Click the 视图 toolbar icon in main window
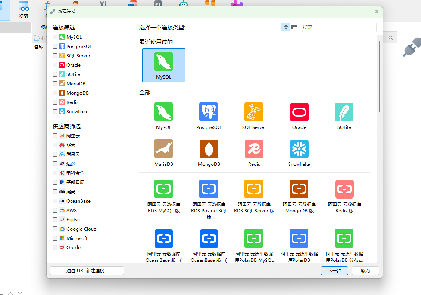The height and width of the screenshot is (295, 421). 24,10
